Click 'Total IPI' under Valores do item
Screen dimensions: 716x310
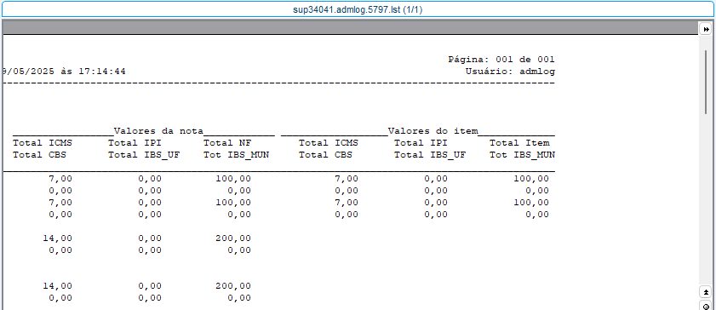pos(421,143)
